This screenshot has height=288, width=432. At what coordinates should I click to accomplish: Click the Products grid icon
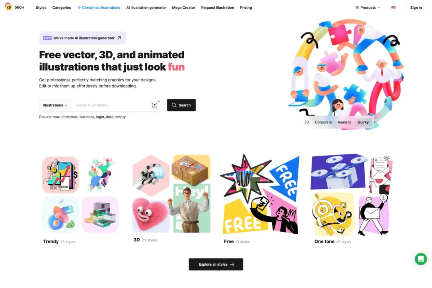click(357, 8)
